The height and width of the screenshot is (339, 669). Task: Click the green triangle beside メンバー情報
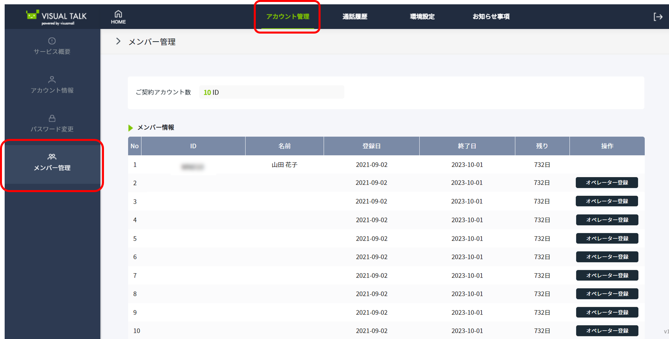[131, 128]
